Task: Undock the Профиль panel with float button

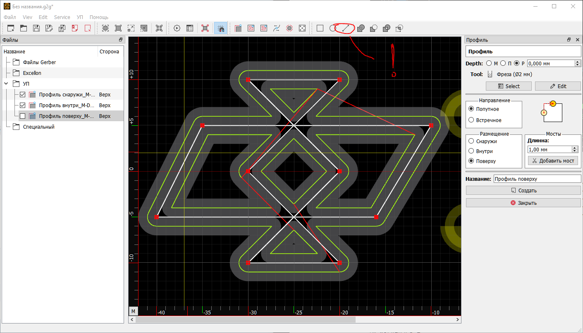Action: tap(569, 40)
